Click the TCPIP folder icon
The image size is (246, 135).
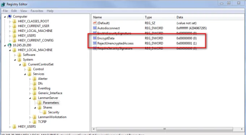[x=34, y=122]
